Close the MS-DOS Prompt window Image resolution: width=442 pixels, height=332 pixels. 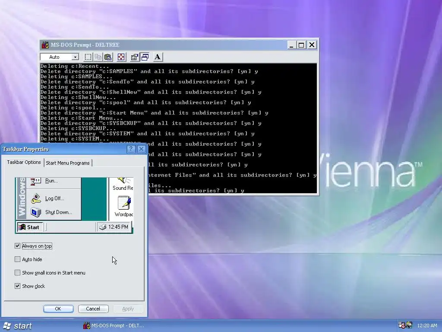click(312, 45)
